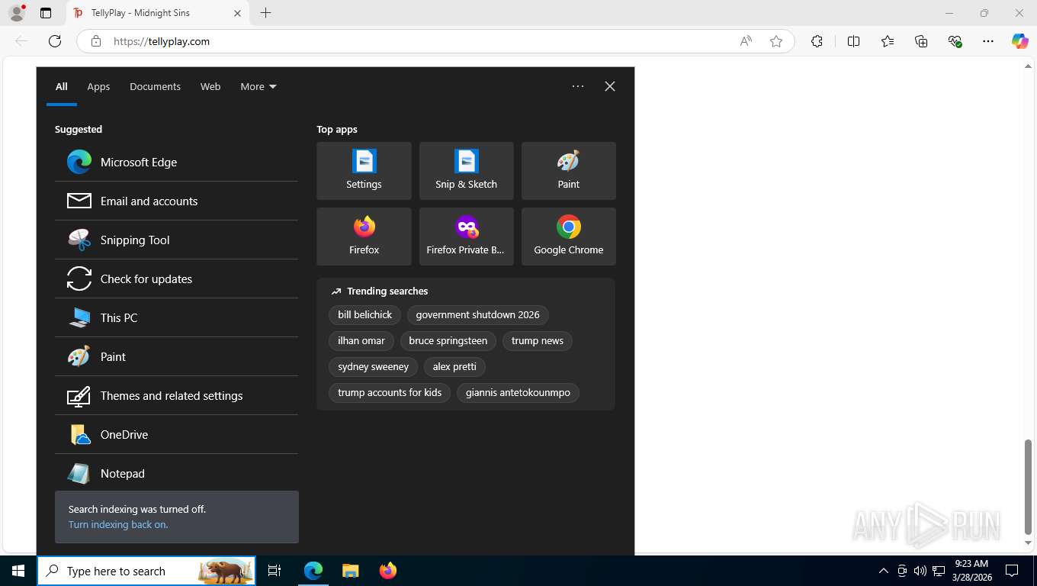Open Edge profile avatar menu

tap(17, 13)
